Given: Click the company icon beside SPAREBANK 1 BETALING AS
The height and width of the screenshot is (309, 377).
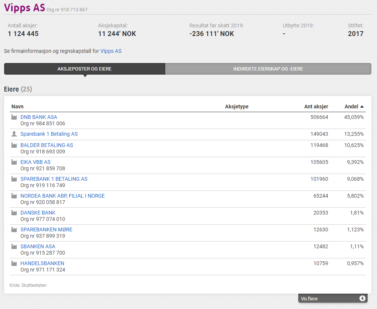Looking at the screenshot, I should [x=14, y=179].
